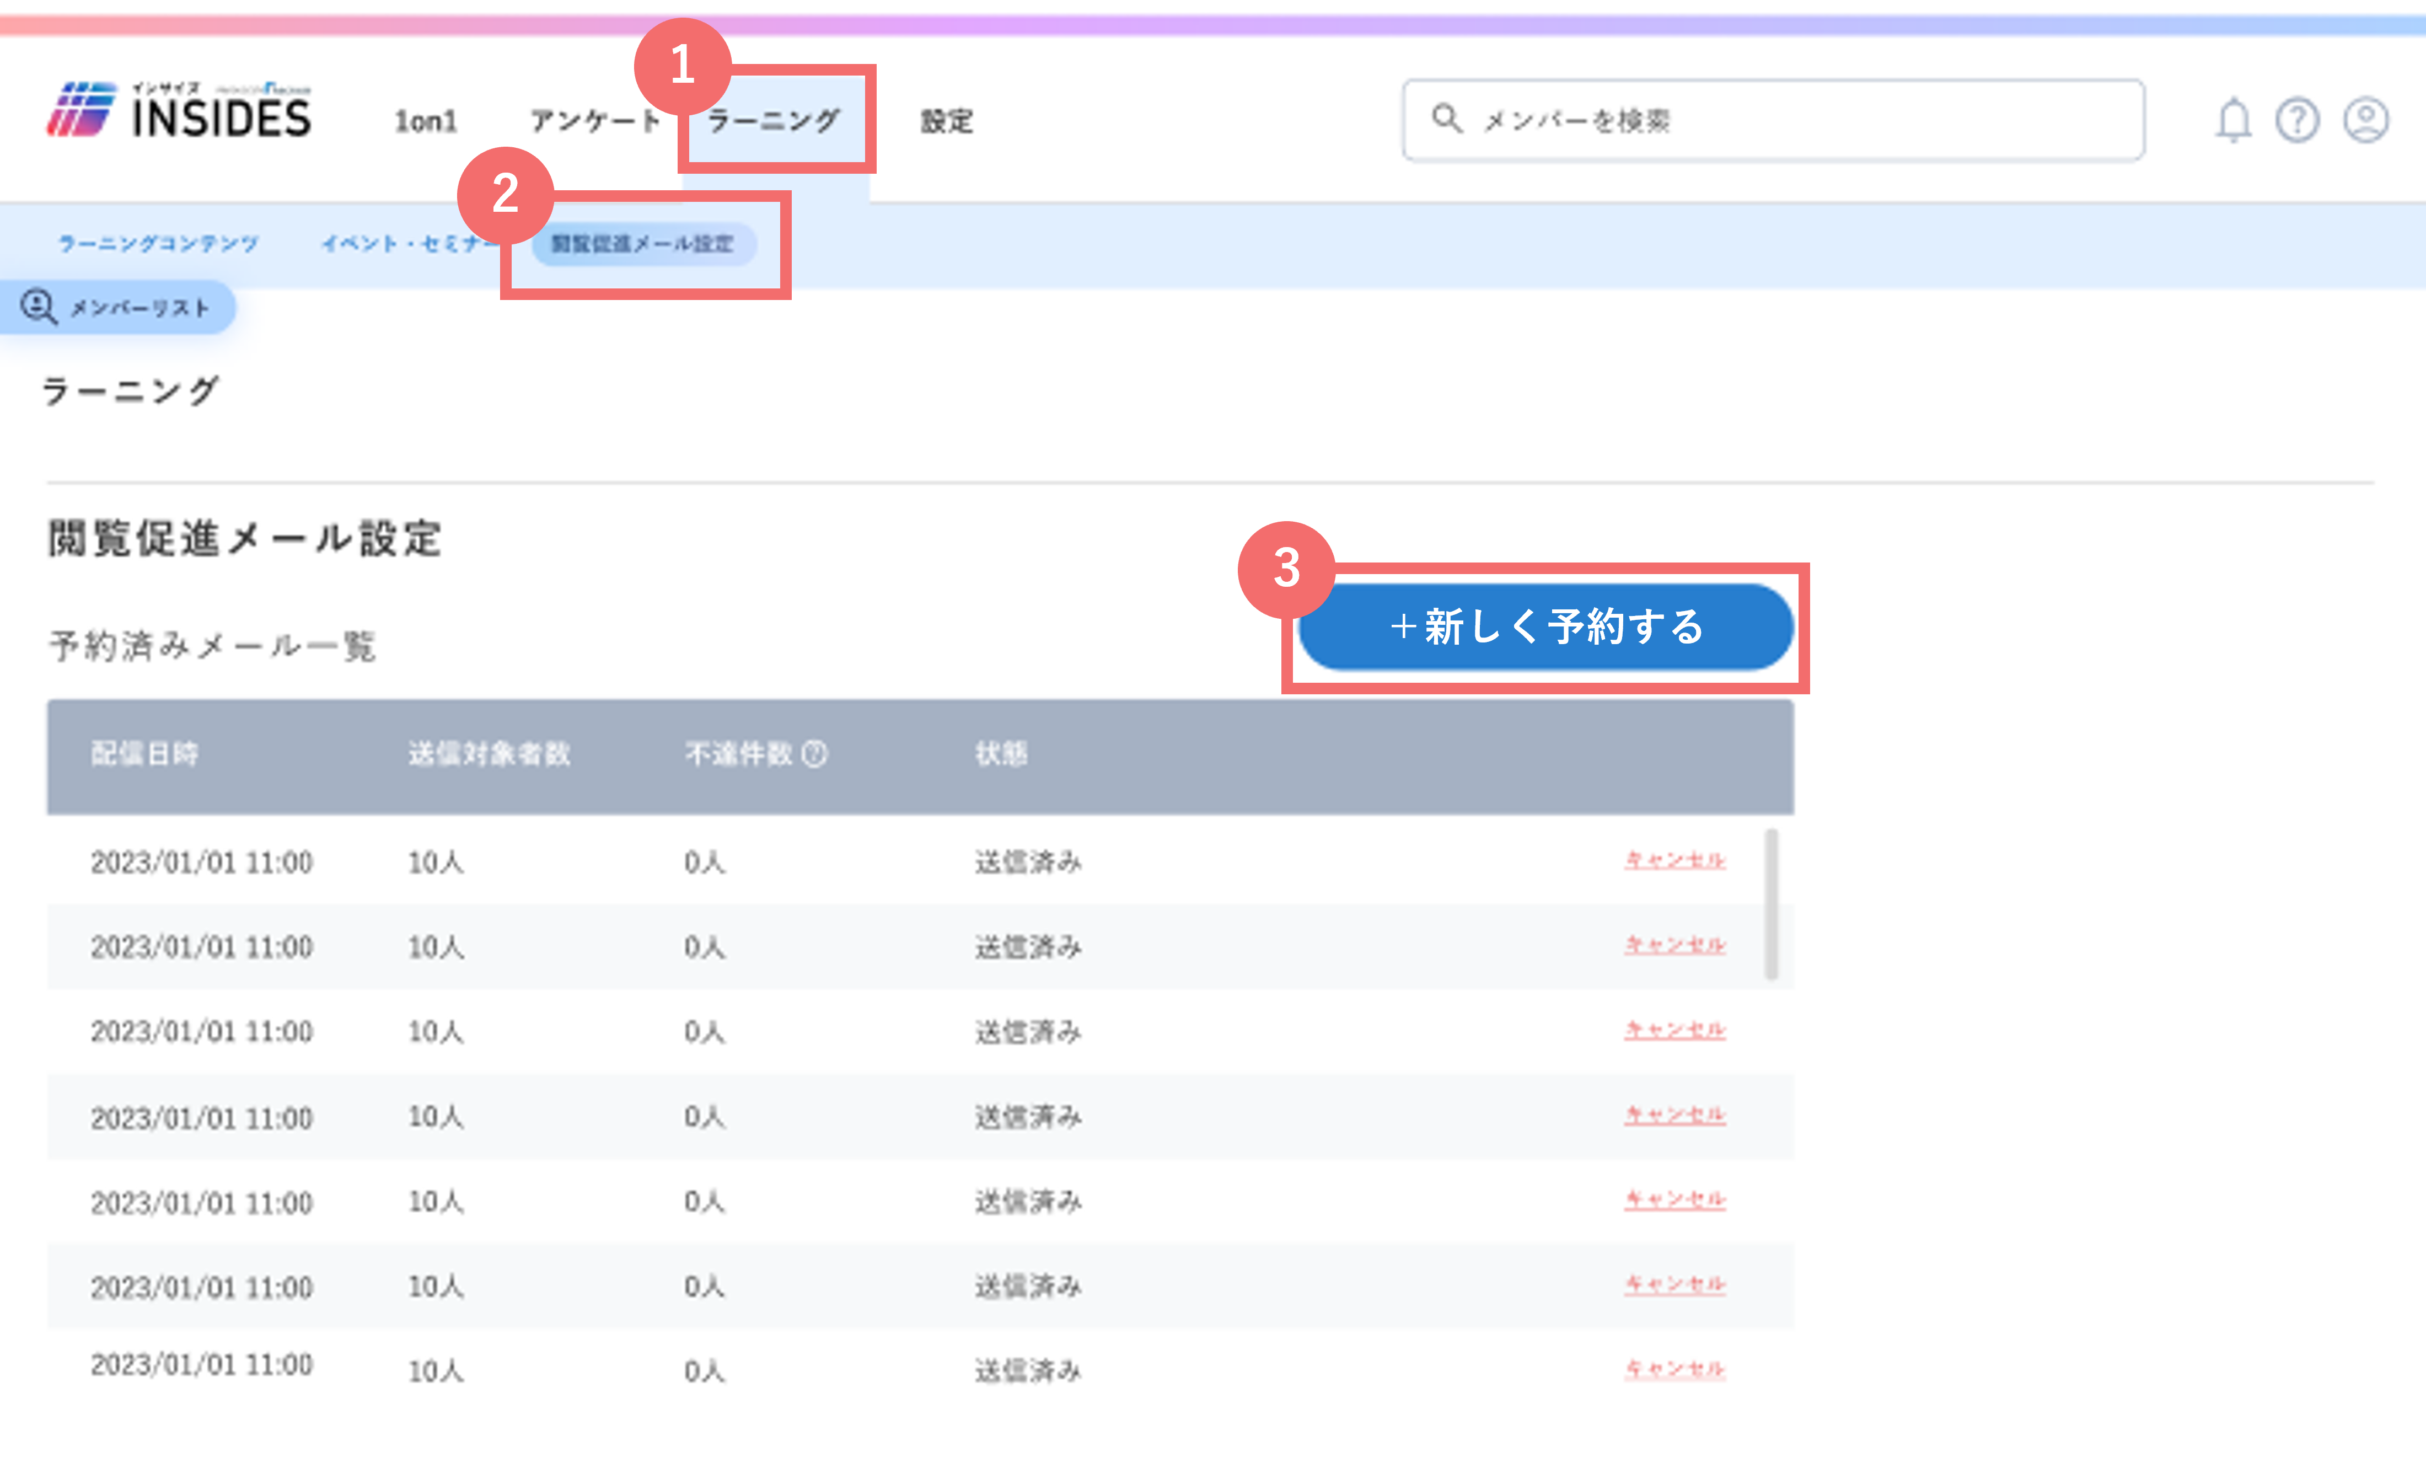This screenshot has width=2426, height=1457.
Task: Click the ラーニング page title
Action: [131, 392]
